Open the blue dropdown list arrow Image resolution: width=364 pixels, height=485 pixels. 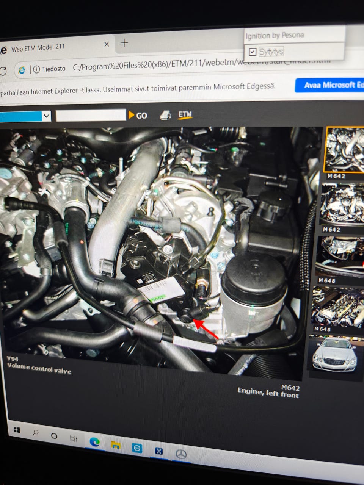point(47,116)
